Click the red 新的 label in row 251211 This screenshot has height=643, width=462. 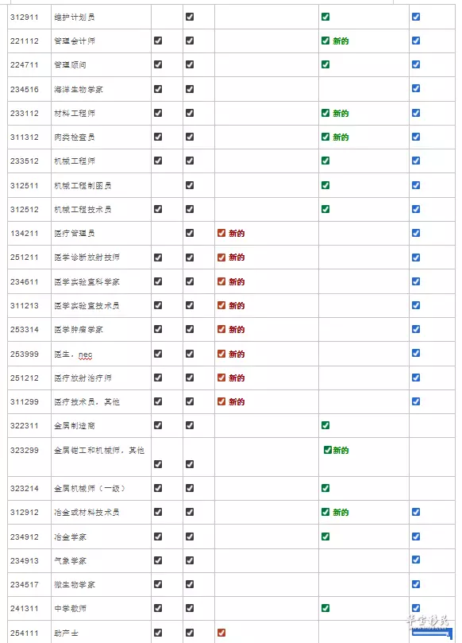[x=237, y=257]
